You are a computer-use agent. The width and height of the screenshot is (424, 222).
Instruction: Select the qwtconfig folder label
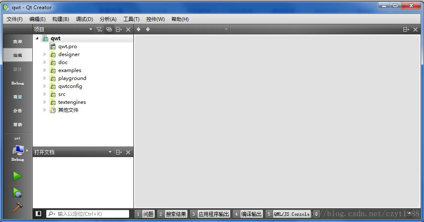(70, 86)
